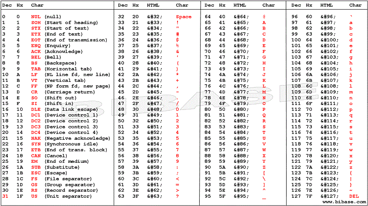
Task: Select the red DLE abbreviation
Action: [x=36, y=109]
